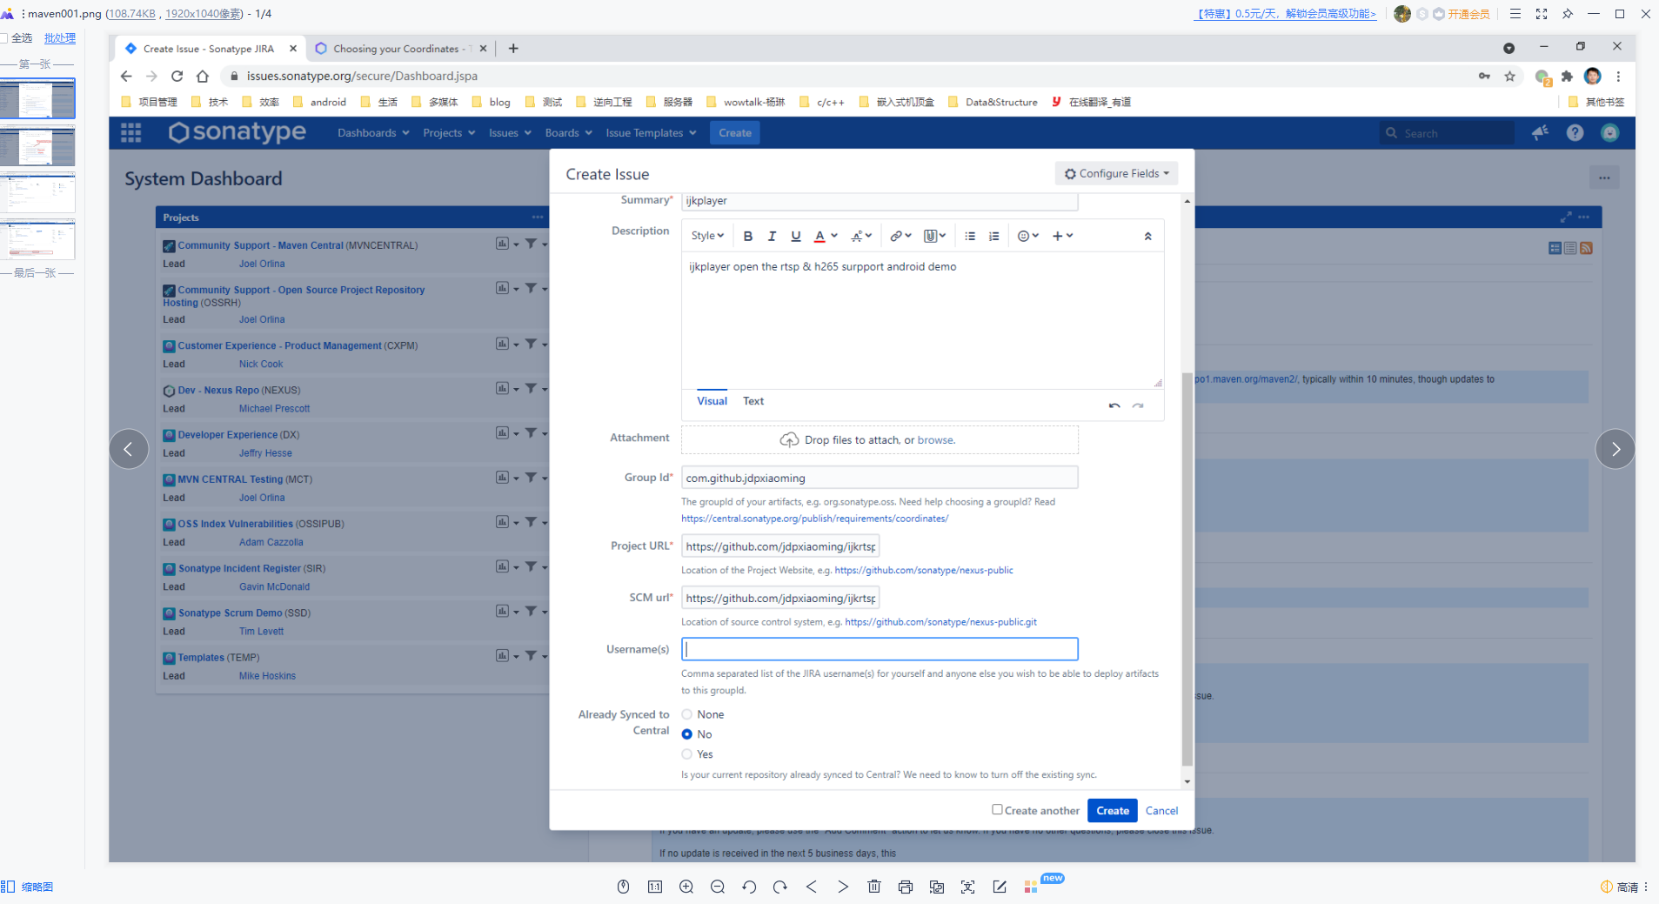Go to next image with right arrow
This screenshot has height=904, width=1659.
tap(1616, 449)
